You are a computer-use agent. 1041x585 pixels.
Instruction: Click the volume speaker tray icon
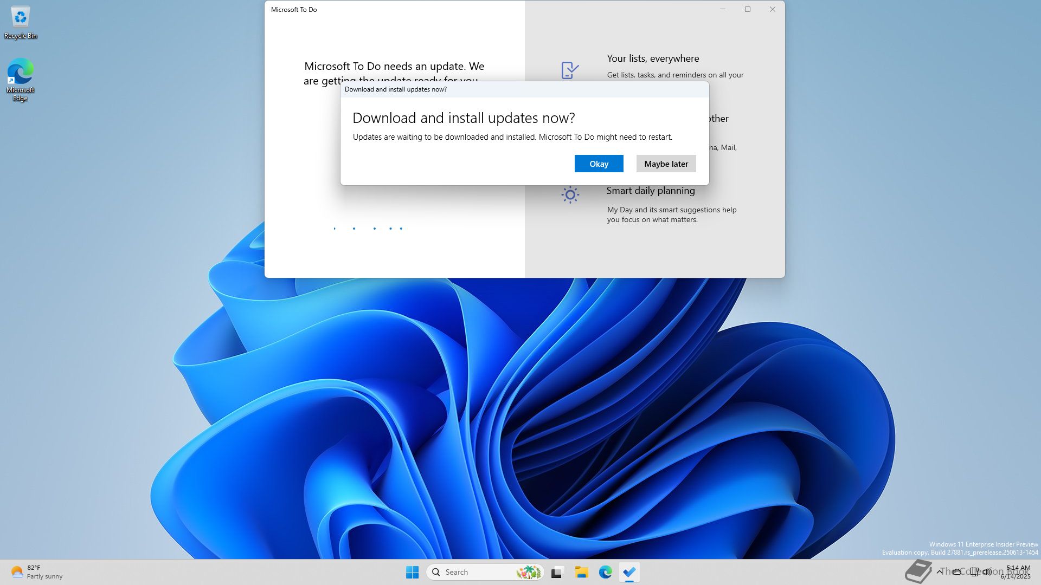point(987,571)
